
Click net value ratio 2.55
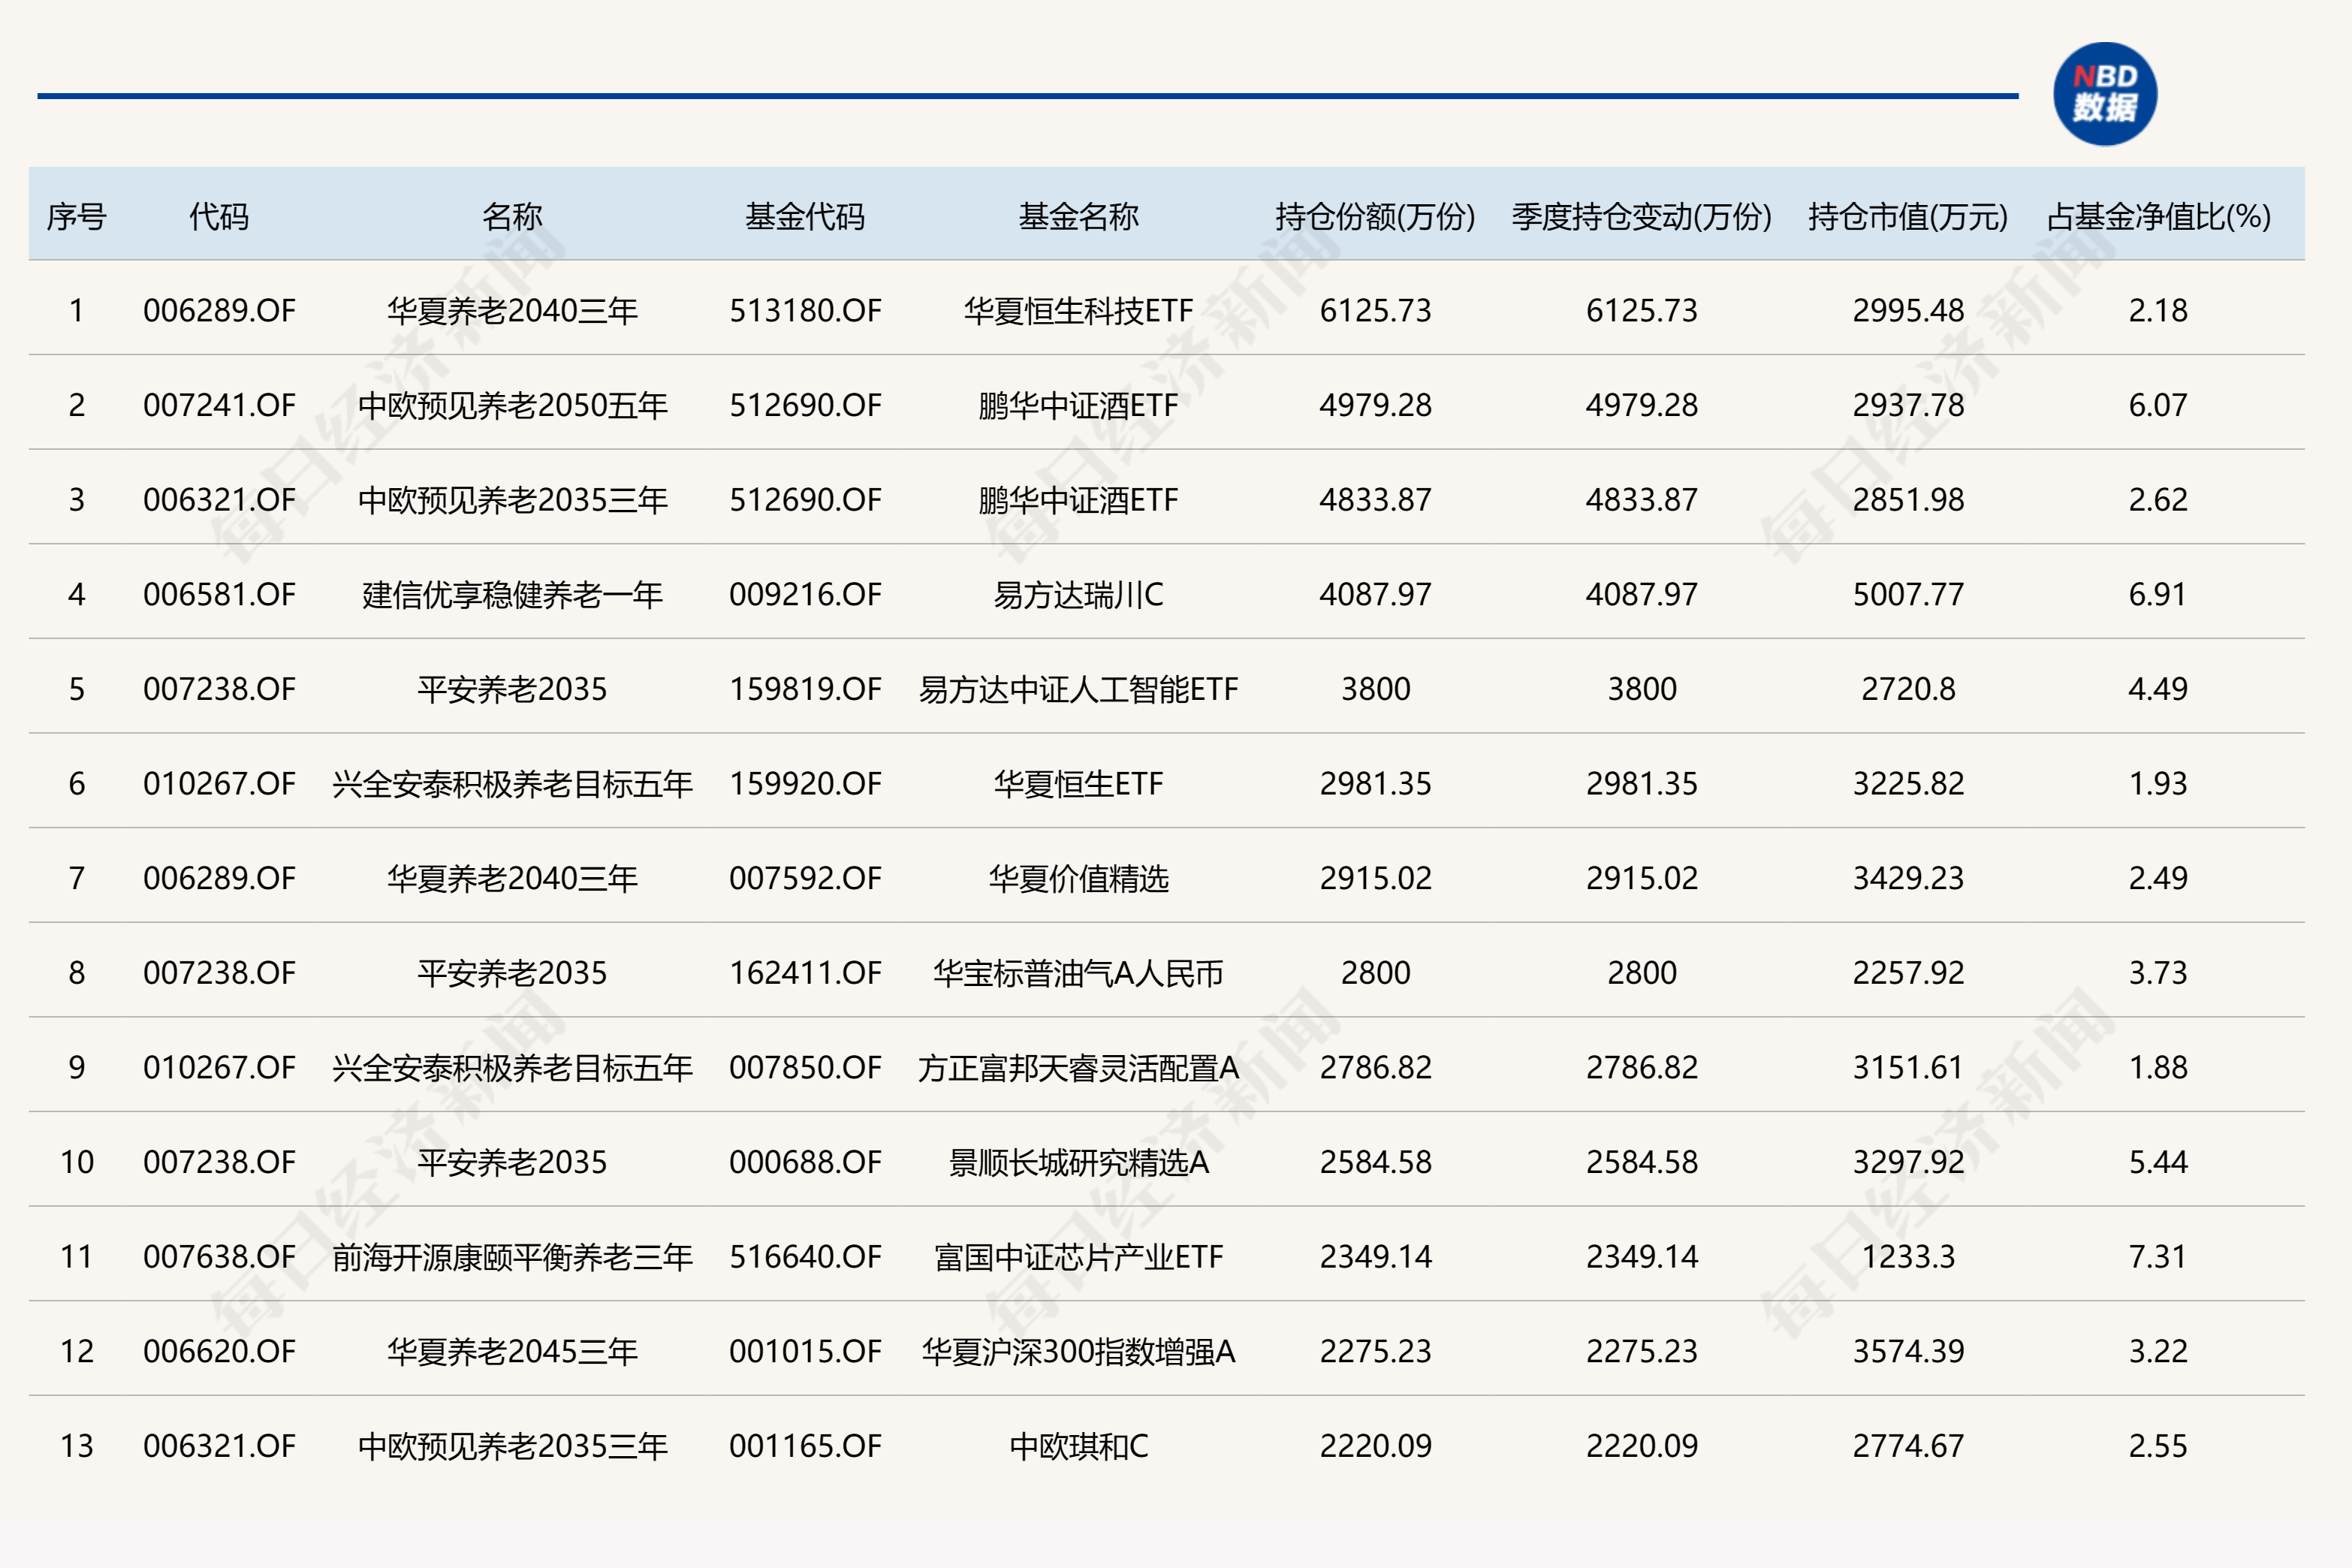tap(2158, 1446)
